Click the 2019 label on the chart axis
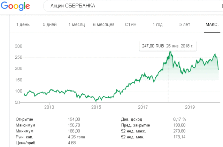 pyautogui.click(x=190, y=106)
